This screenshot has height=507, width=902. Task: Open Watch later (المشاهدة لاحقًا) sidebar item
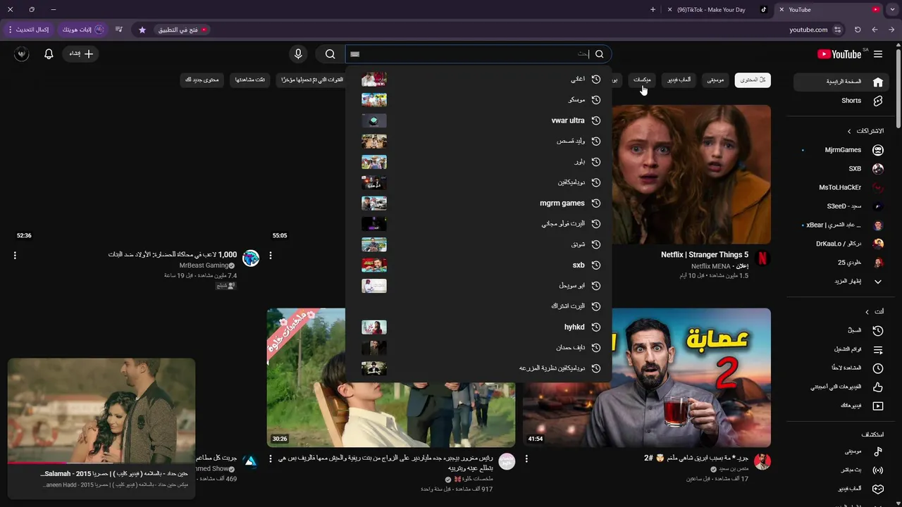(x=841, y=368)
